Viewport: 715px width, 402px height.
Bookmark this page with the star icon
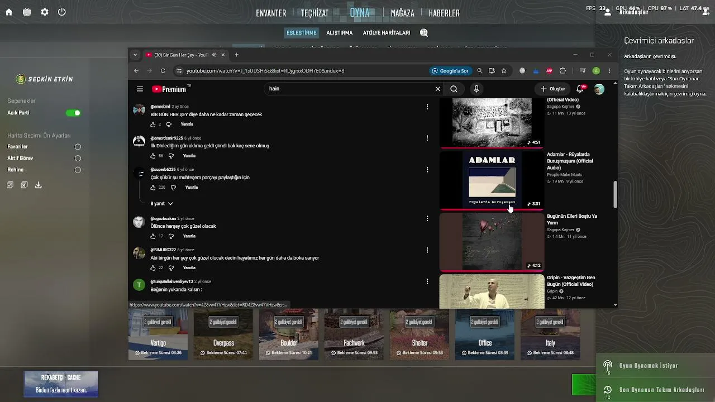(x=504, y=71)
